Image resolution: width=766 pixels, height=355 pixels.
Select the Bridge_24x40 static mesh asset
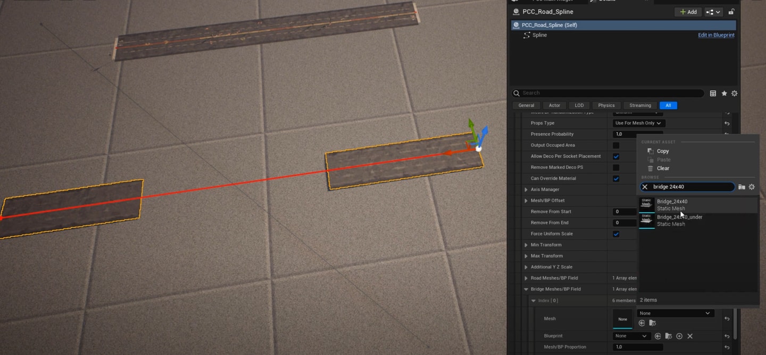(698, 205)
